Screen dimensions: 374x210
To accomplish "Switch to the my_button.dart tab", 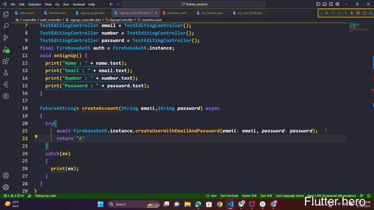I will pos(210,13).
